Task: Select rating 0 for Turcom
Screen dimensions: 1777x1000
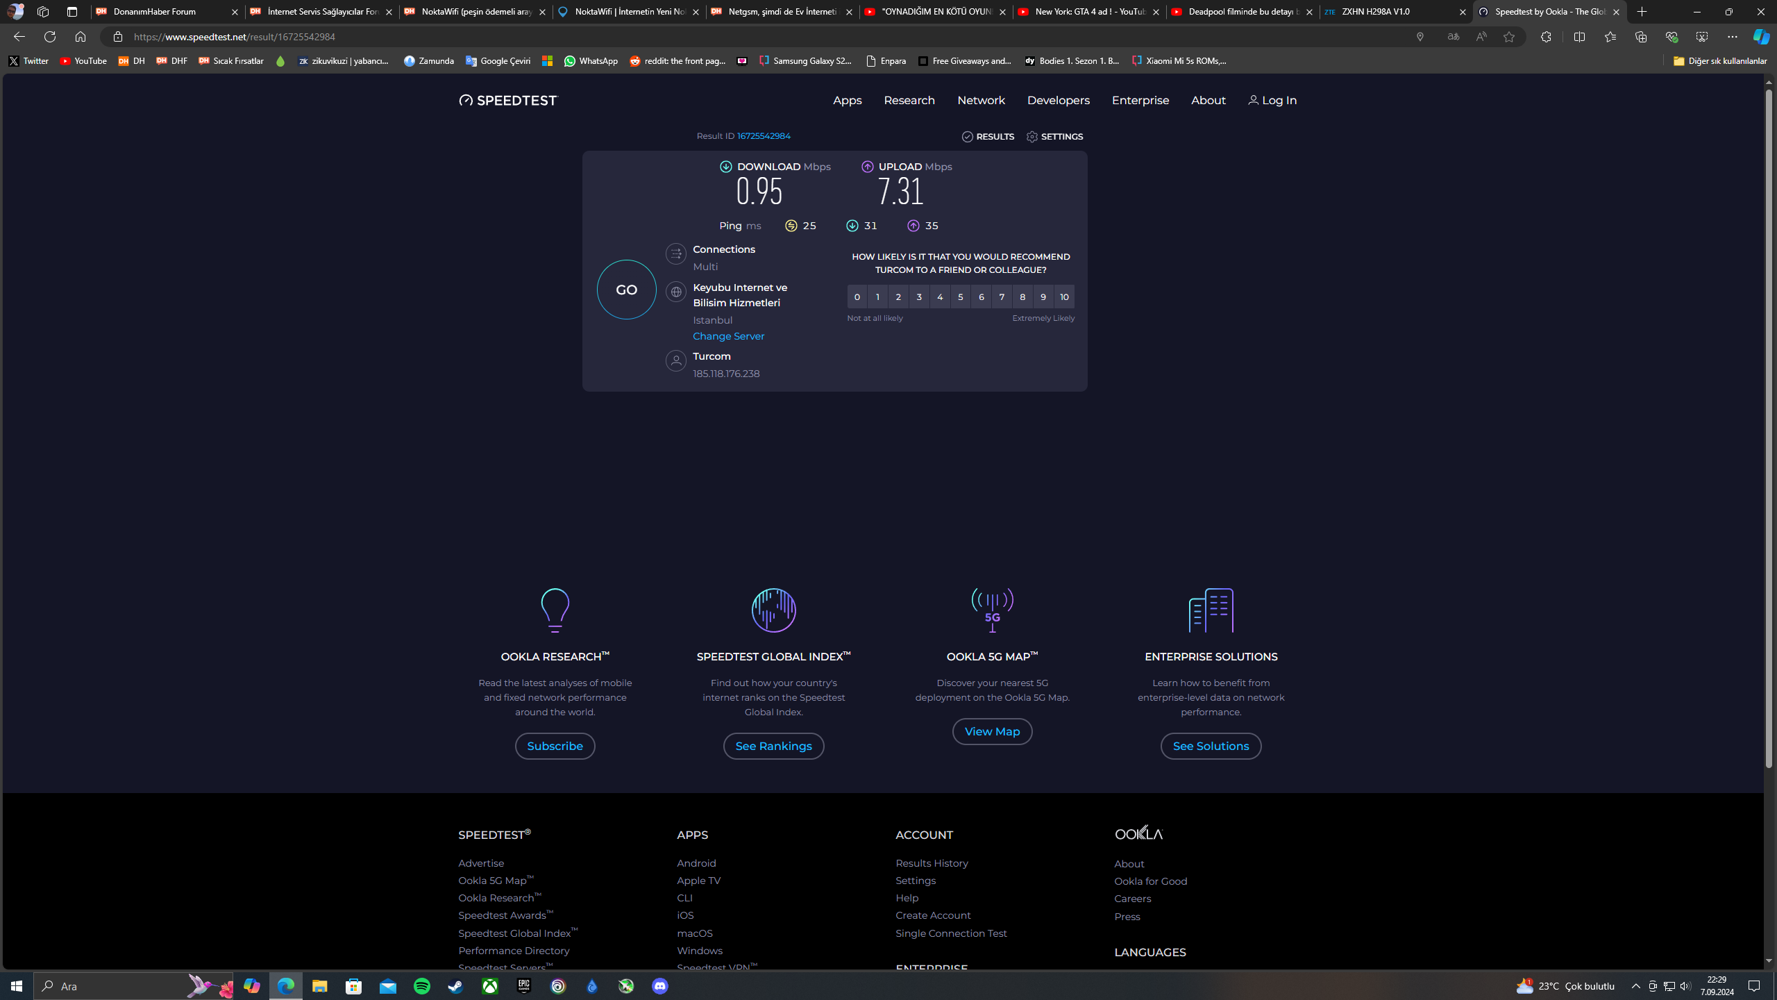Action: point(857,297)
